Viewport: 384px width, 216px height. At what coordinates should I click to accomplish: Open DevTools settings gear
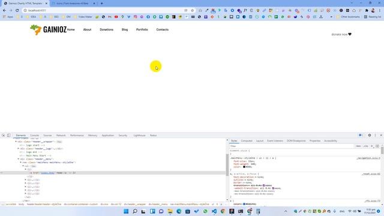coord(370,135)
